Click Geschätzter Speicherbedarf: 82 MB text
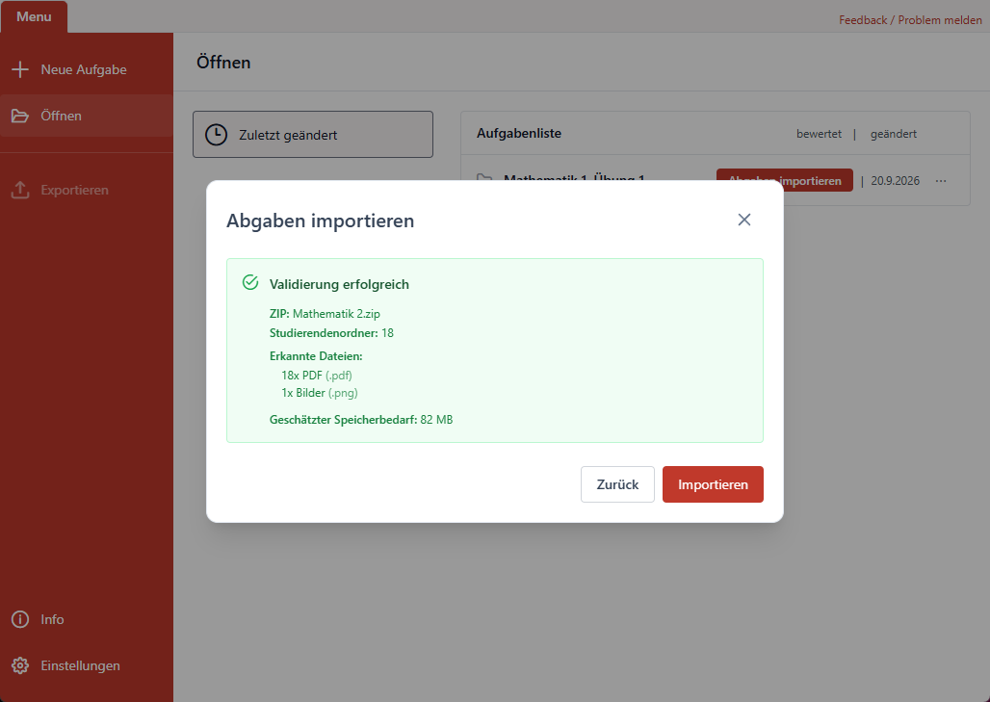Screen dimensions: 990x702 pyautogui.click(x=361, y=420)
